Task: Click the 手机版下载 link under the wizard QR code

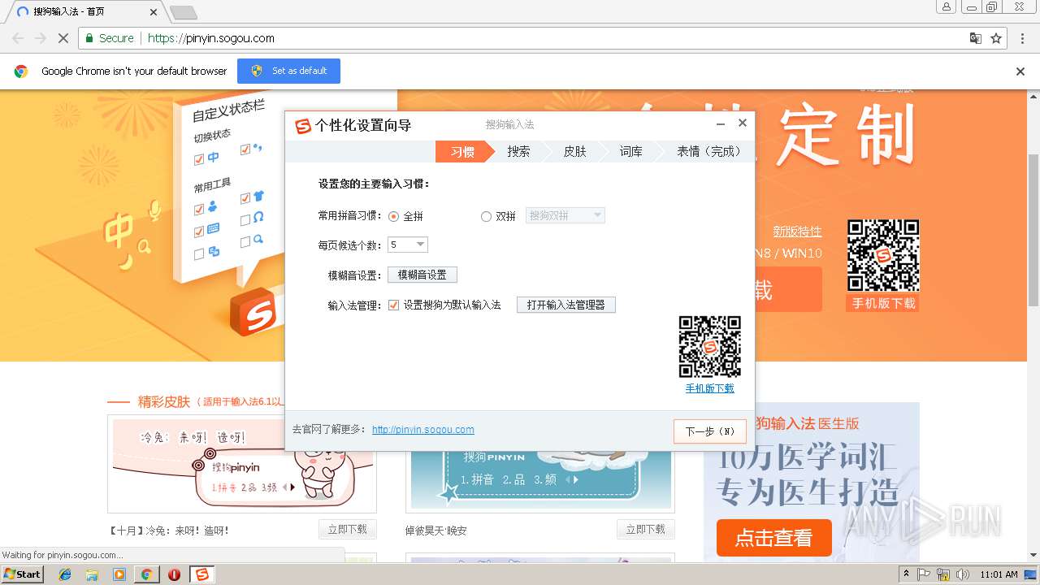Action: click(709, 388)
